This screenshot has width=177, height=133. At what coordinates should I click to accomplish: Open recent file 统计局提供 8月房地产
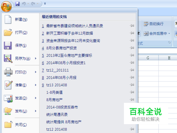click(x=64, y=122)
